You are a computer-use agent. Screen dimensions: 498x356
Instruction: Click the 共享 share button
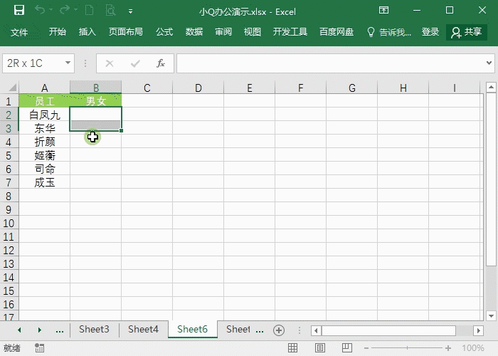pyautogui.click(x=466, y=32)
